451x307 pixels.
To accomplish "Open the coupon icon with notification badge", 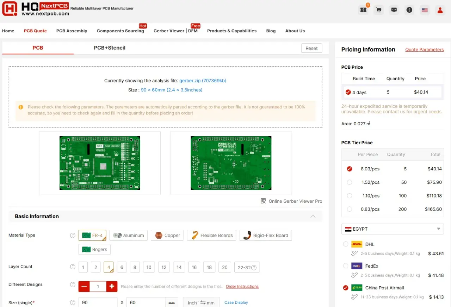I will click(363, 10).
